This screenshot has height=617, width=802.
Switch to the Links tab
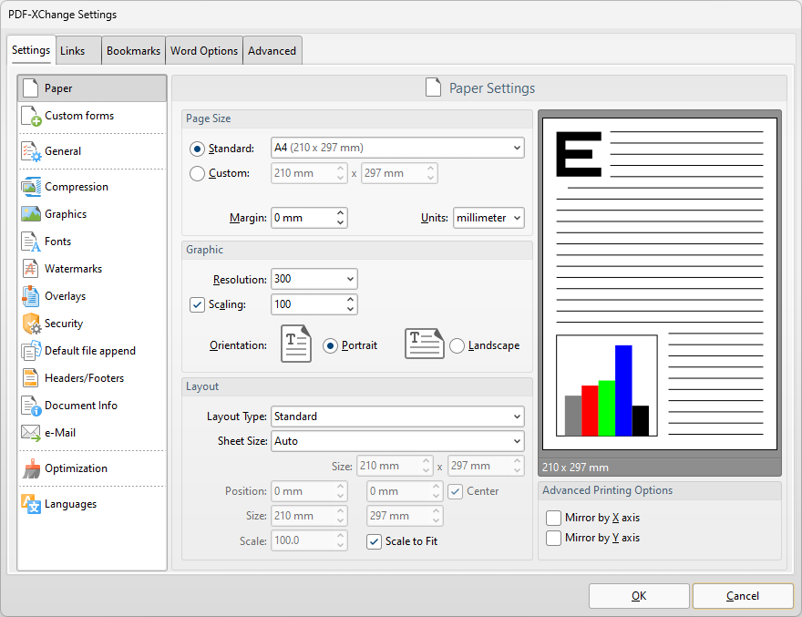click(x=78, y=51)
